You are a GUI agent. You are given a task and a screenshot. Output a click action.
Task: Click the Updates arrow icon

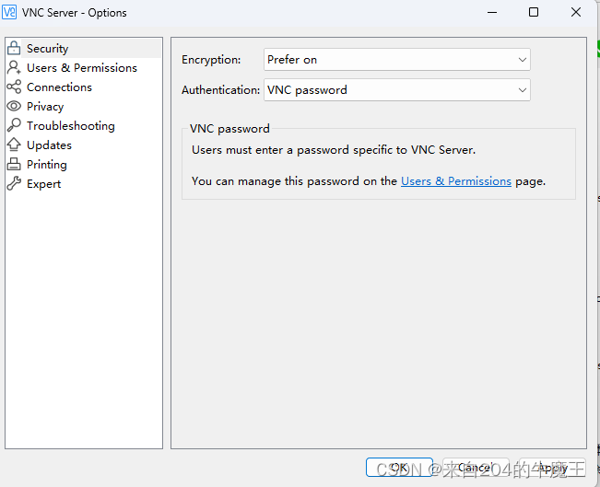click(x=14, y=145)
